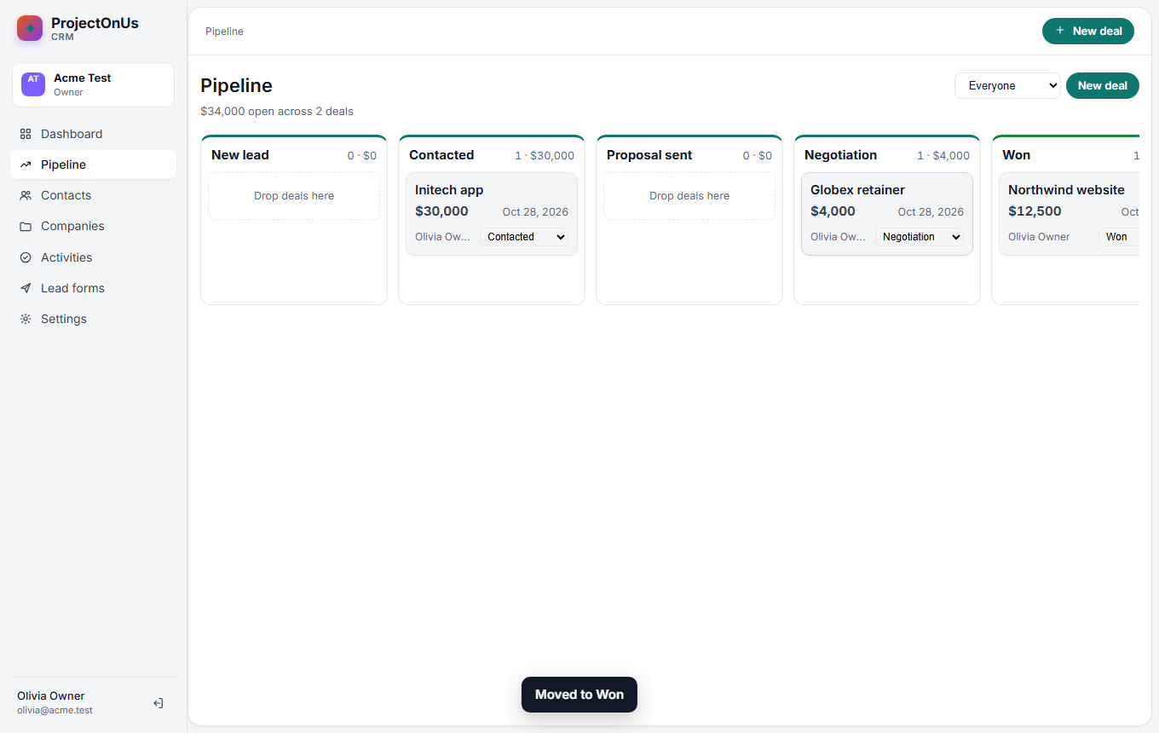The width and height of the screenshot is (1159, 733).
Task: Click the Settings gear icon
Action: tap(26, 319)
